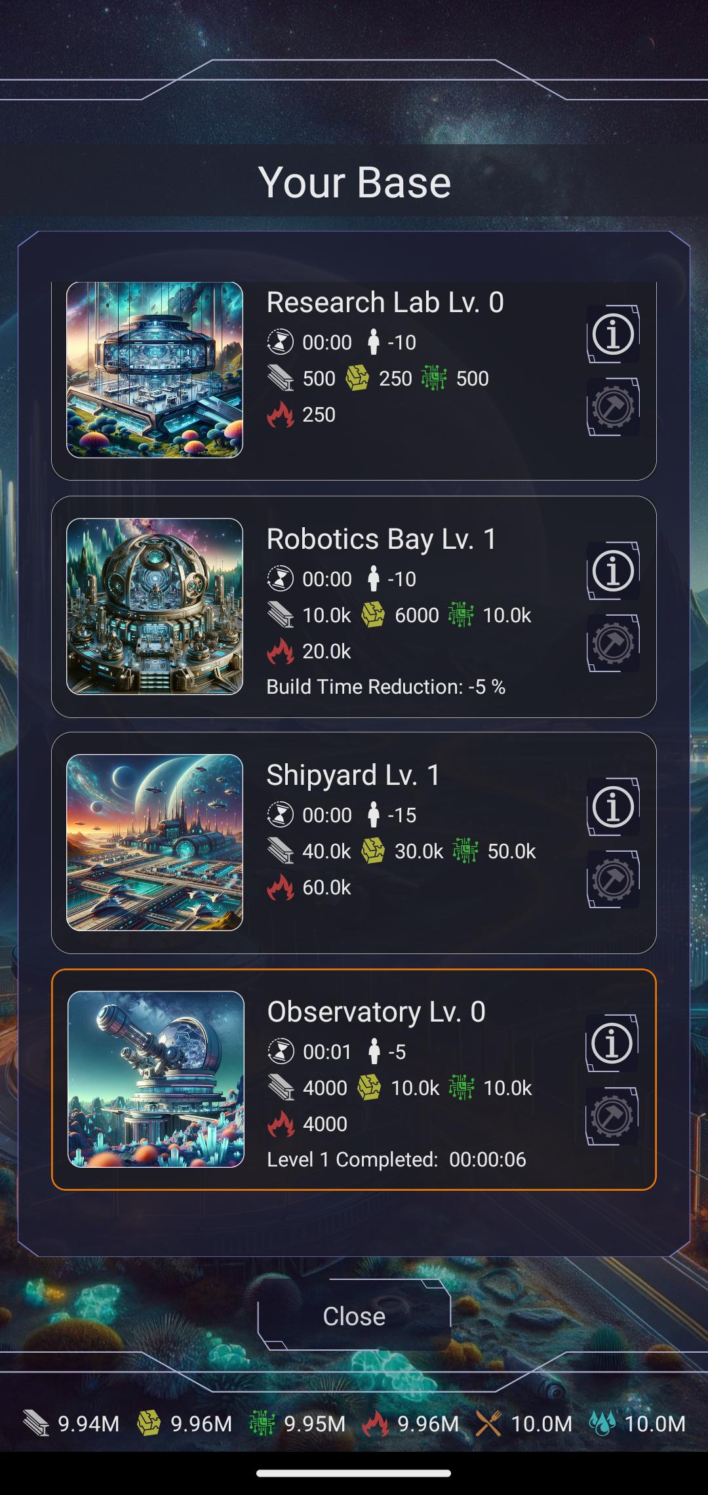This screenshot has width=708, height=1495.
Task: Select the Observatory Lv. 0 title
Action: 376,1012
